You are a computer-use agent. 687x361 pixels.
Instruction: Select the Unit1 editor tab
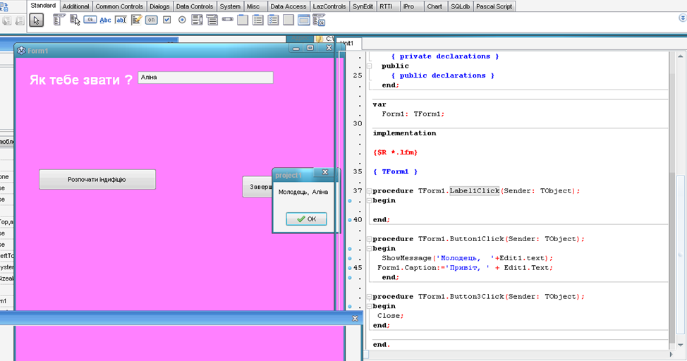point(348,43)
